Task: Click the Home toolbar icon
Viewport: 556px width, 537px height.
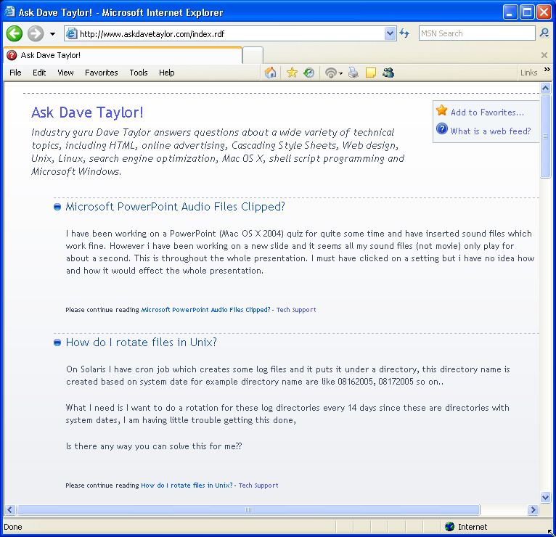Action: pos(270,73)
